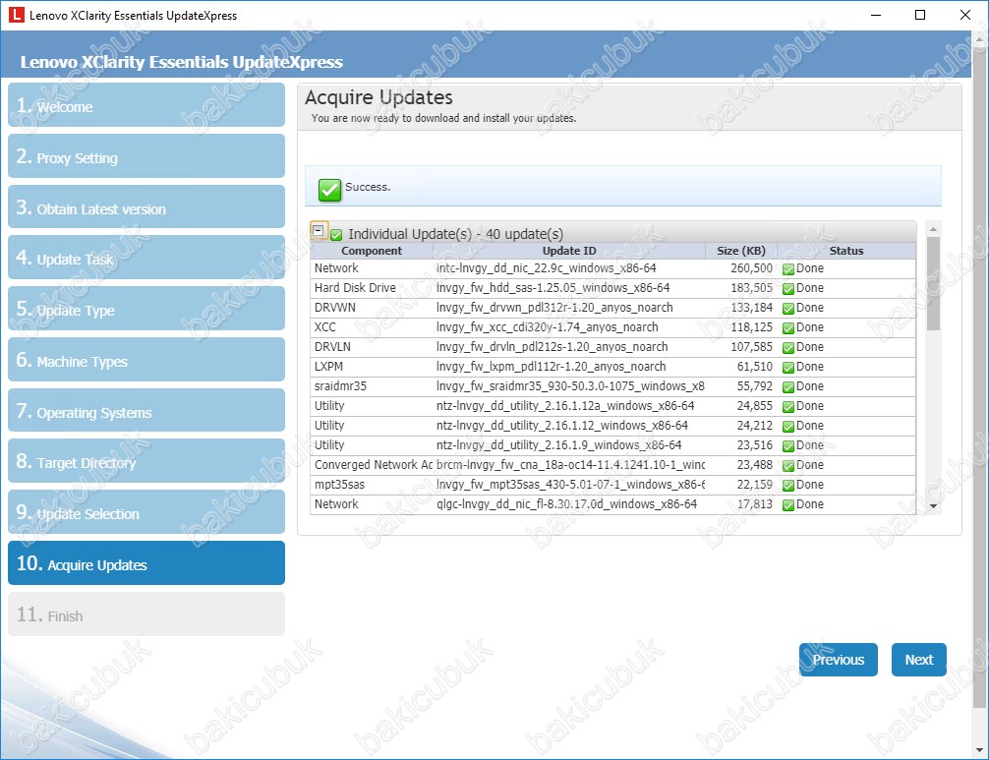The image size is (989, 760).
Task: Close the UpdateXpress window
Action: pyautogui.click(x=965, y=15)
